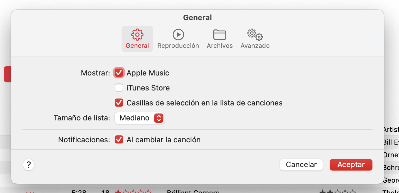Click the Reproducción play-circle icon
Screen dimensions: 399x193
(x=178, y=35)
